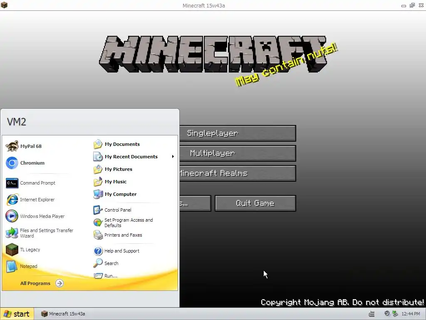Click the All Programs label
This screenshot has width=426, height=320.
(35, 283)
